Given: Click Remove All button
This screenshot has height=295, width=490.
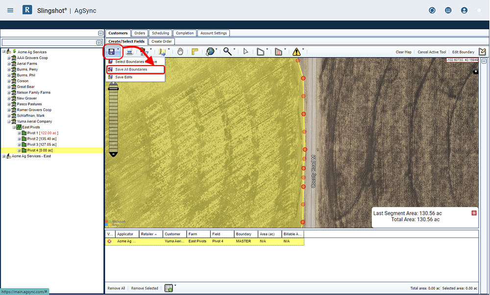Looking at the screenshot, I should 116,288.
